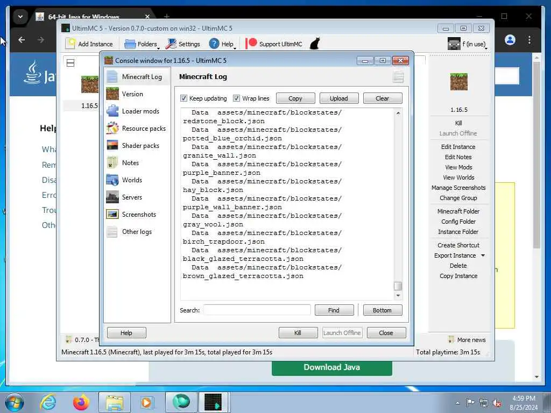Screen dimensions: 551x413
Task: Open Internet Explorer from taskbar
Action: click(48, 402)
